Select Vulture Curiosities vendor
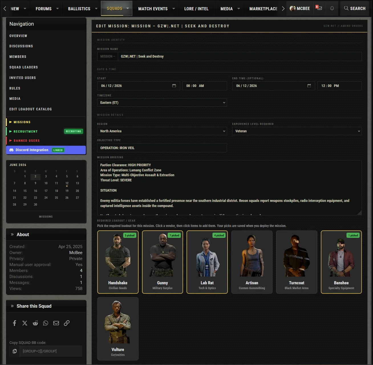 click(x=118, y=329)
